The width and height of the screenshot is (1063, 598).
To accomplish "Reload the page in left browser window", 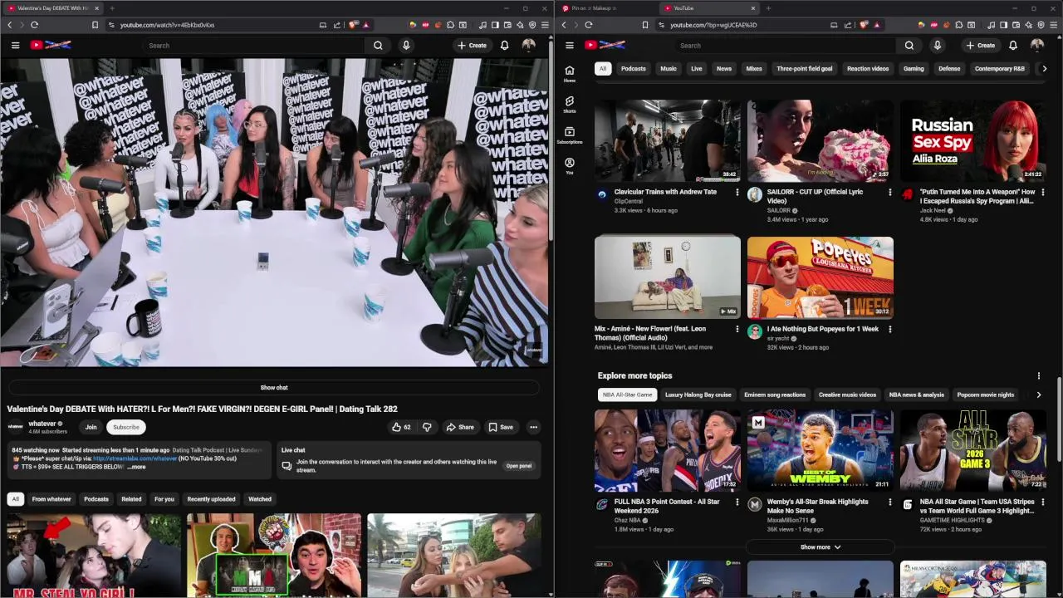I will [34, 25].
